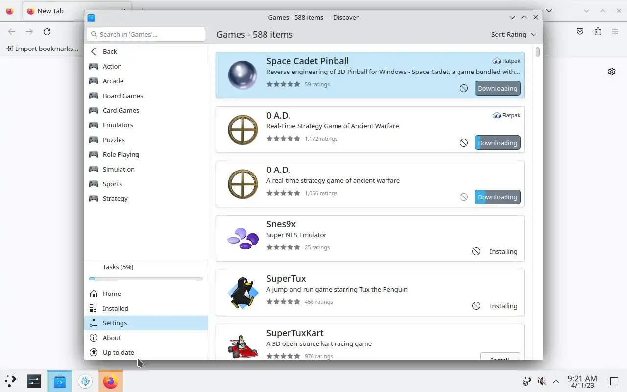Open Firefox extensions button
This screenshot has width=627, height=392.
[x=598, y=31]
